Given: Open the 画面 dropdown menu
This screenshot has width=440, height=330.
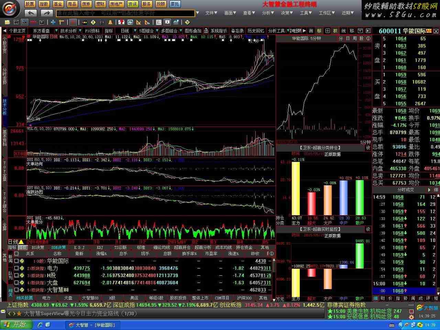Looking at the screenshot, I should point(230,13).
